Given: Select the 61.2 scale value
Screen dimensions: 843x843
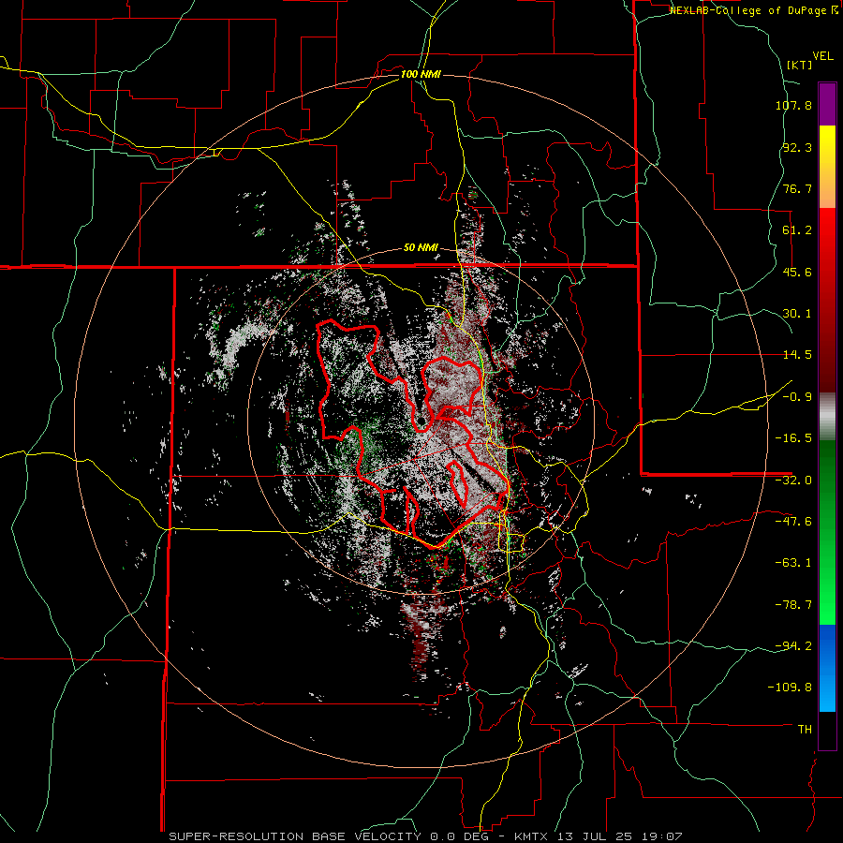Looking at the screenshot, I should tap(797, 230).
